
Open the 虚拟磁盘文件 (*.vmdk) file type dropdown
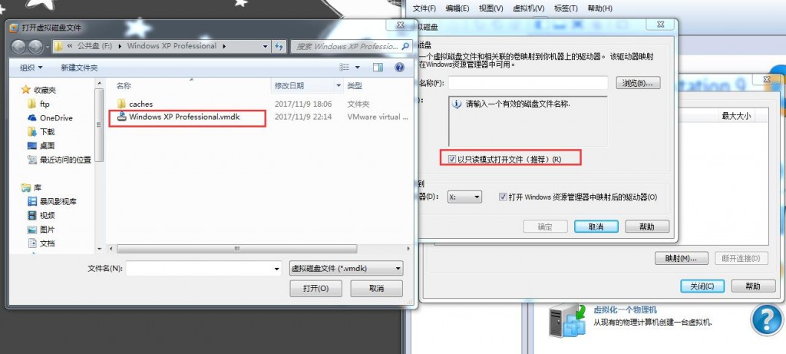tap(346, 268)
